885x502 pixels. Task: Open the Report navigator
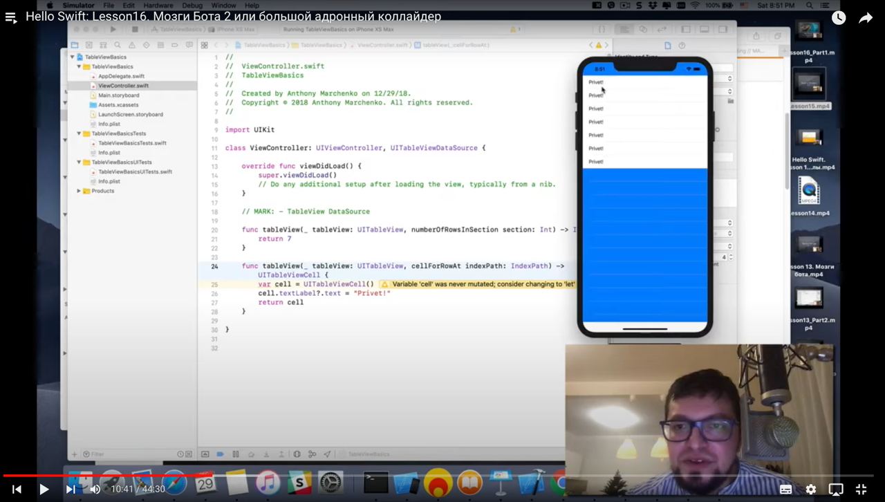click(188, 45)
